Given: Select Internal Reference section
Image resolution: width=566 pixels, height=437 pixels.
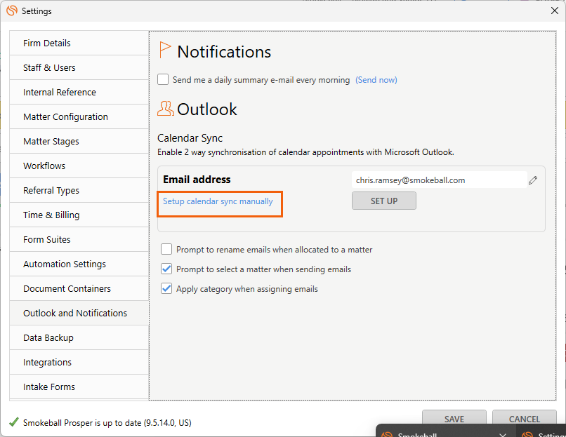Looking at the screenshot, I should [79, 92].
